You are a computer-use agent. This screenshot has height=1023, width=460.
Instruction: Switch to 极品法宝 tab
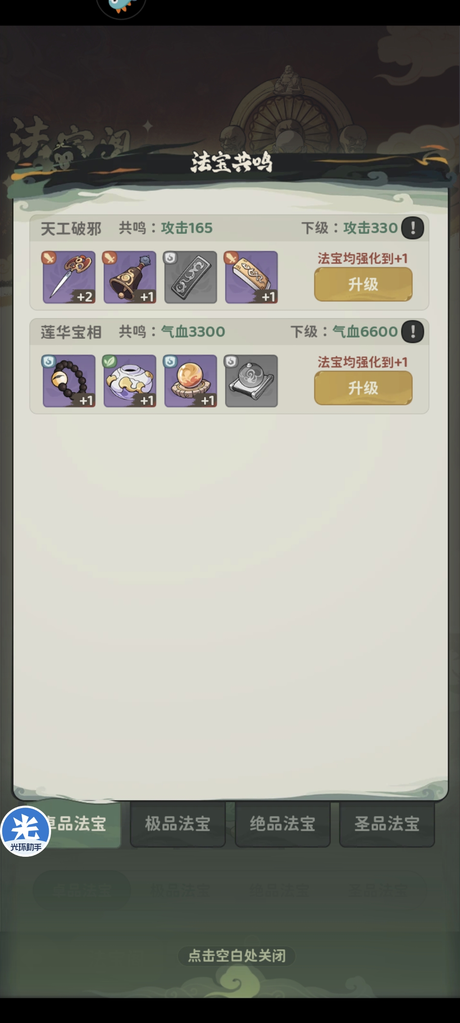coord(178,824)
